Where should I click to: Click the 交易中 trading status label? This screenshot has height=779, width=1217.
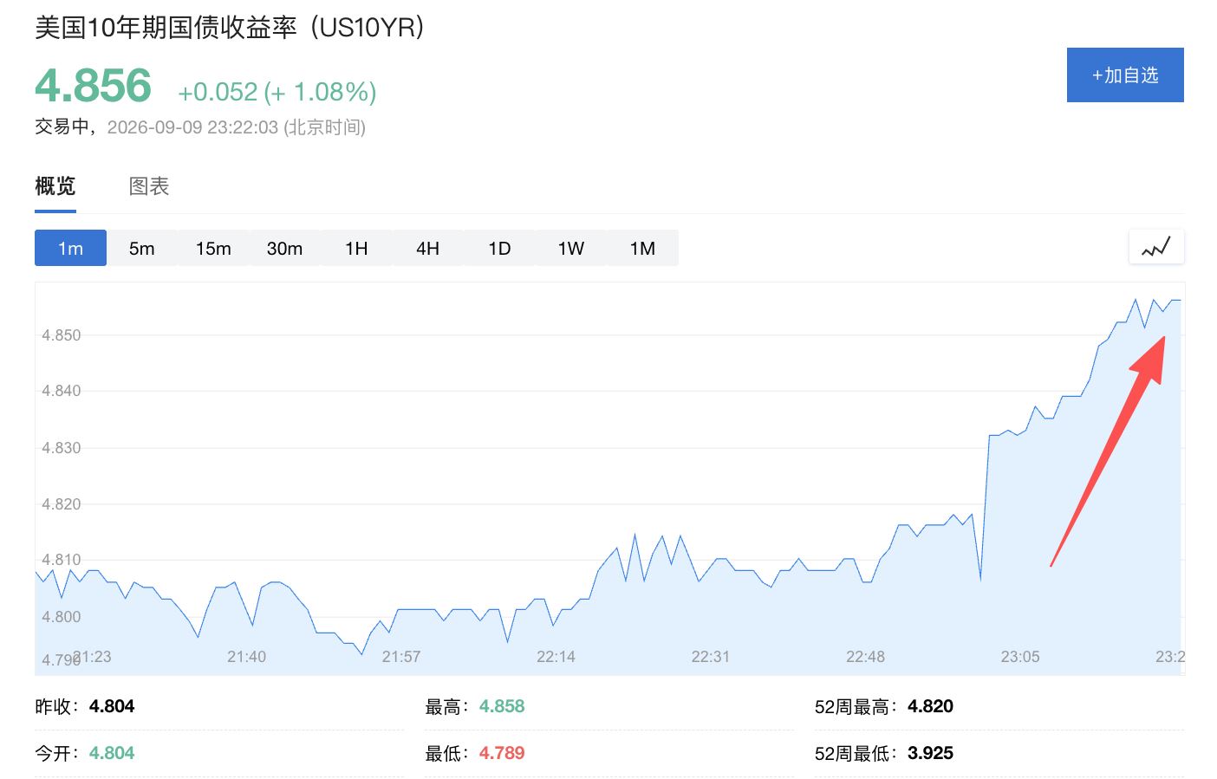pyautogui.click(x=62, y=127)
